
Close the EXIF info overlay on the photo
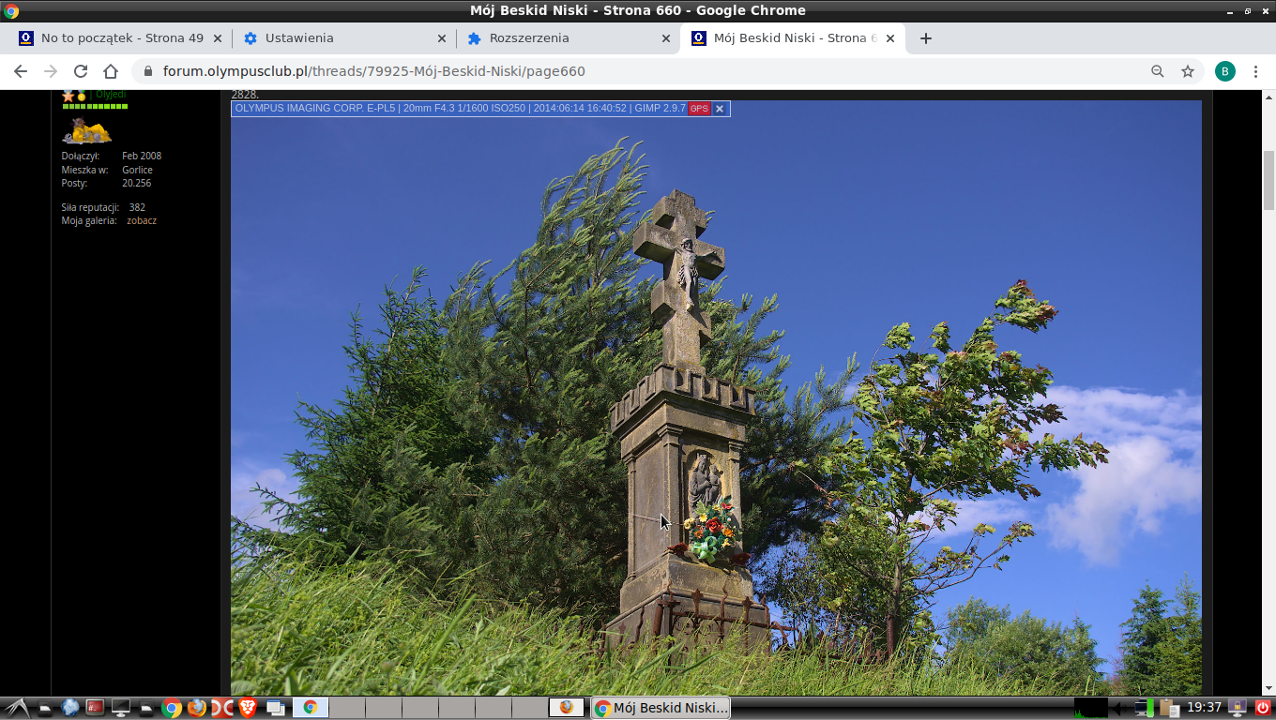(x=720, y=109)
